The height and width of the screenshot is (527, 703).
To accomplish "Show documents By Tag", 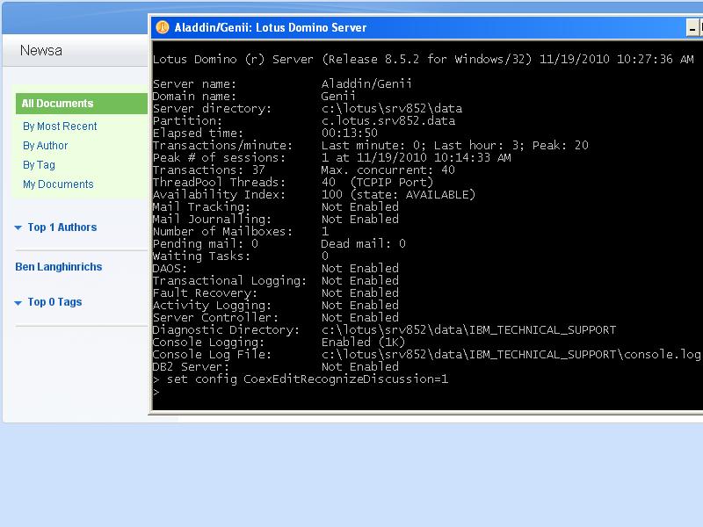I will tap(39, 165).
